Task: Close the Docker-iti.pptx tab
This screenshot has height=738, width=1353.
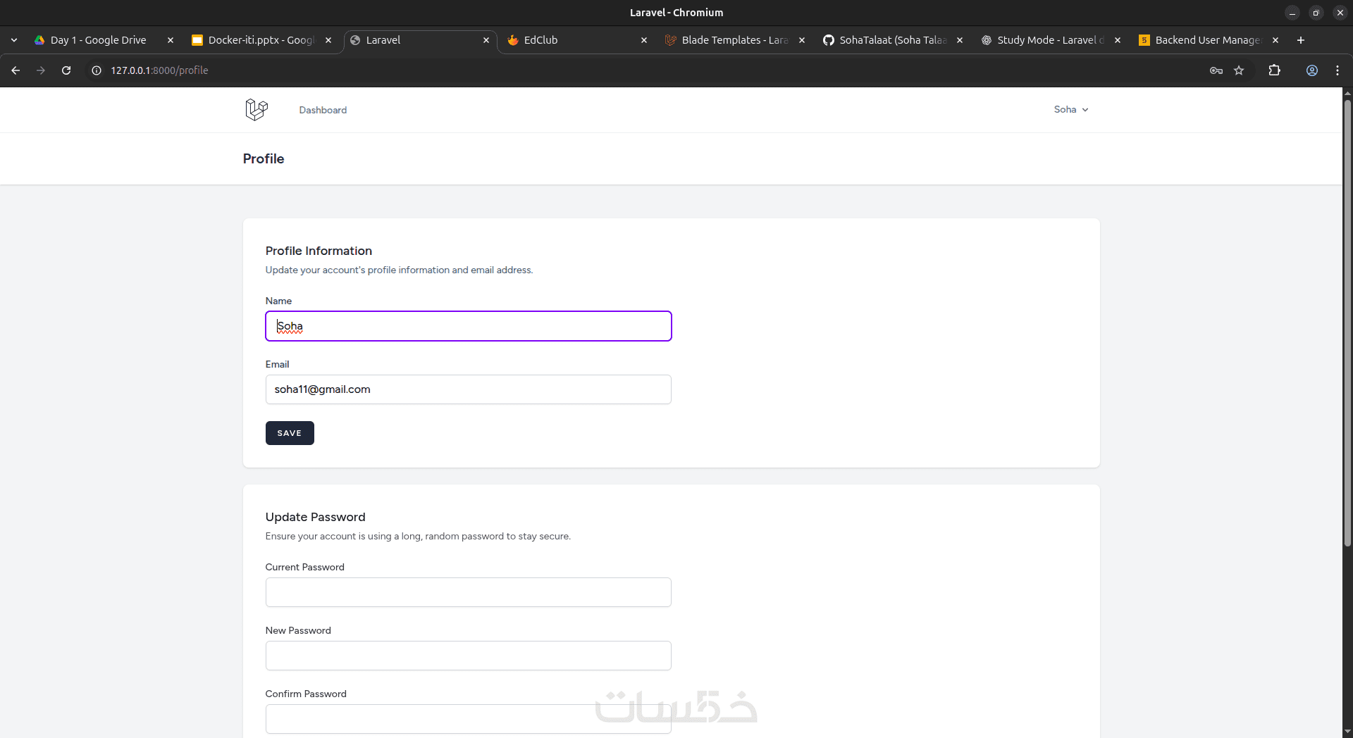Action: [x=328, y=40]
